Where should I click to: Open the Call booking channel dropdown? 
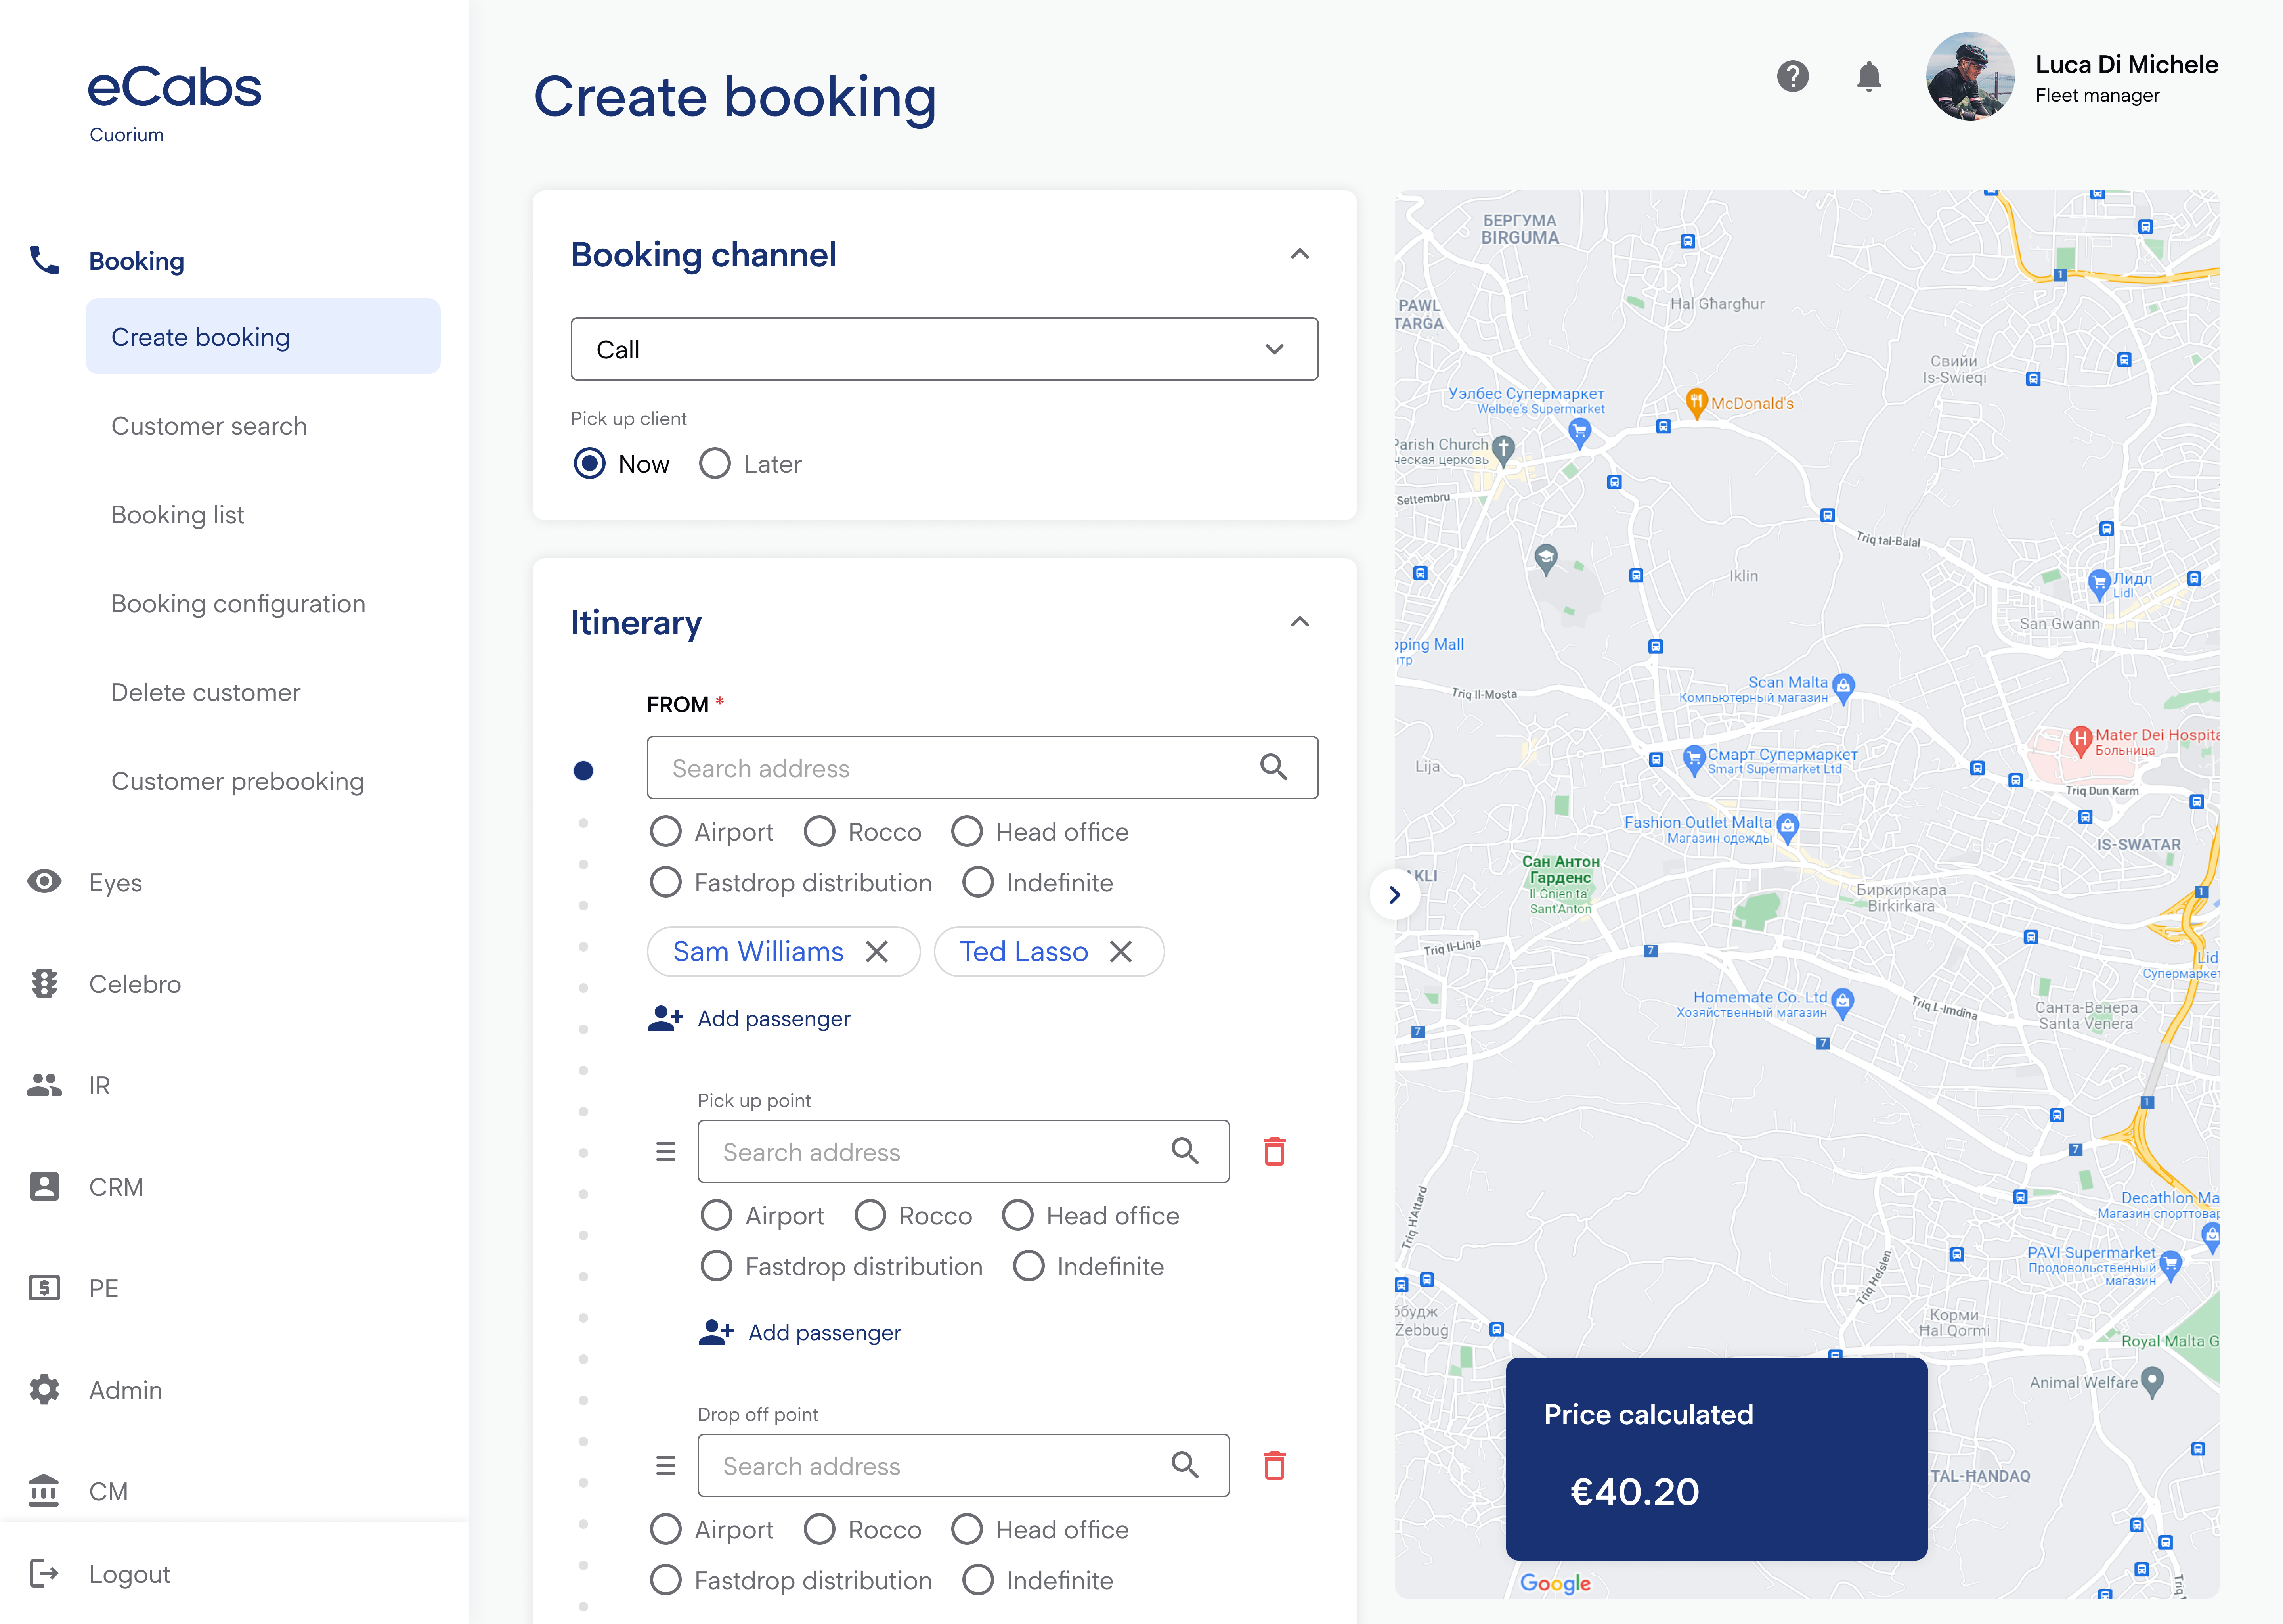tap(945, 349)
